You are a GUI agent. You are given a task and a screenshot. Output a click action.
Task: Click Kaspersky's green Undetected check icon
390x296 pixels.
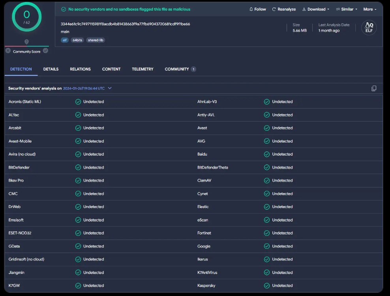point(267,285)
